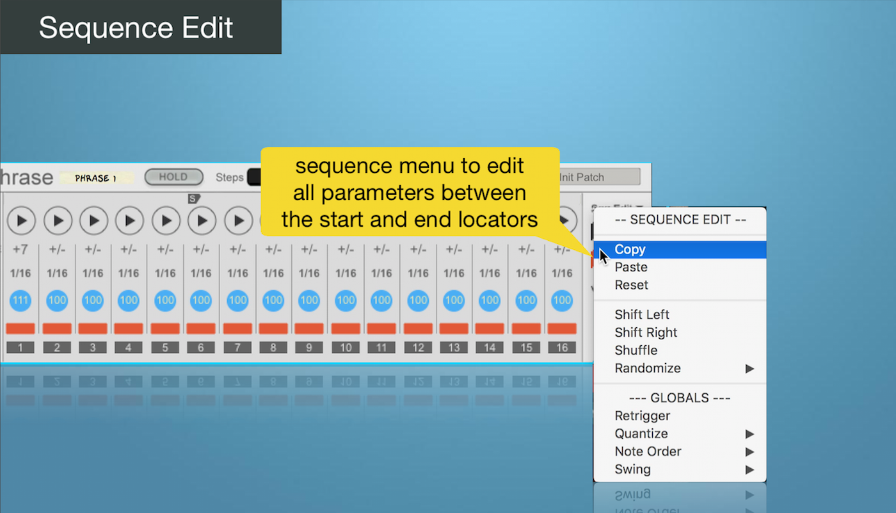Click the play trigger icon on step 12
Viewport: 896px width, 513px height.
[x=418, y=220]
